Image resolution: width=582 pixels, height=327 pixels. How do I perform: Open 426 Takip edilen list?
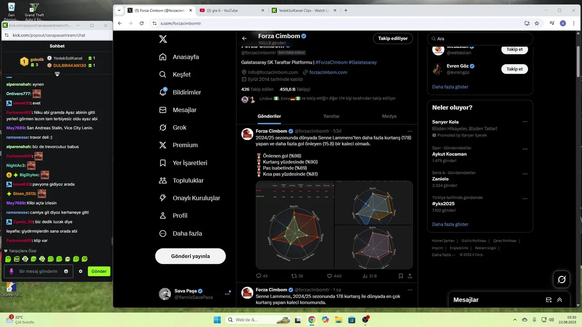click(257, 89)
